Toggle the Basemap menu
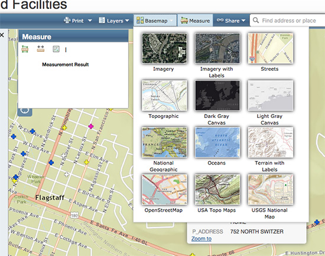This screenshot has width=325, height=256. pyautogui.click(x=155, y=20)
